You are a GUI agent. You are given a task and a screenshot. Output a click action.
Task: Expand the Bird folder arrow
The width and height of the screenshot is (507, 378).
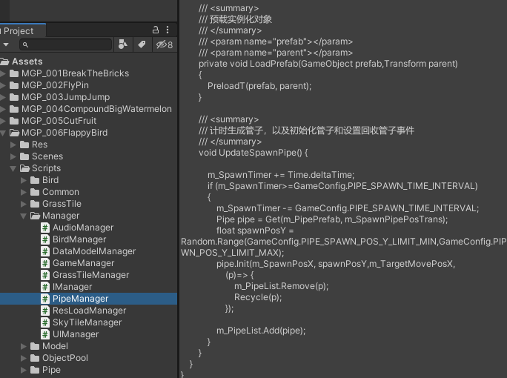point(24,180)
